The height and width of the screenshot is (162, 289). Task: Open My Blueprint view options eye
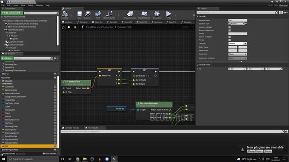pyautogui.click(x=56, y=58)
